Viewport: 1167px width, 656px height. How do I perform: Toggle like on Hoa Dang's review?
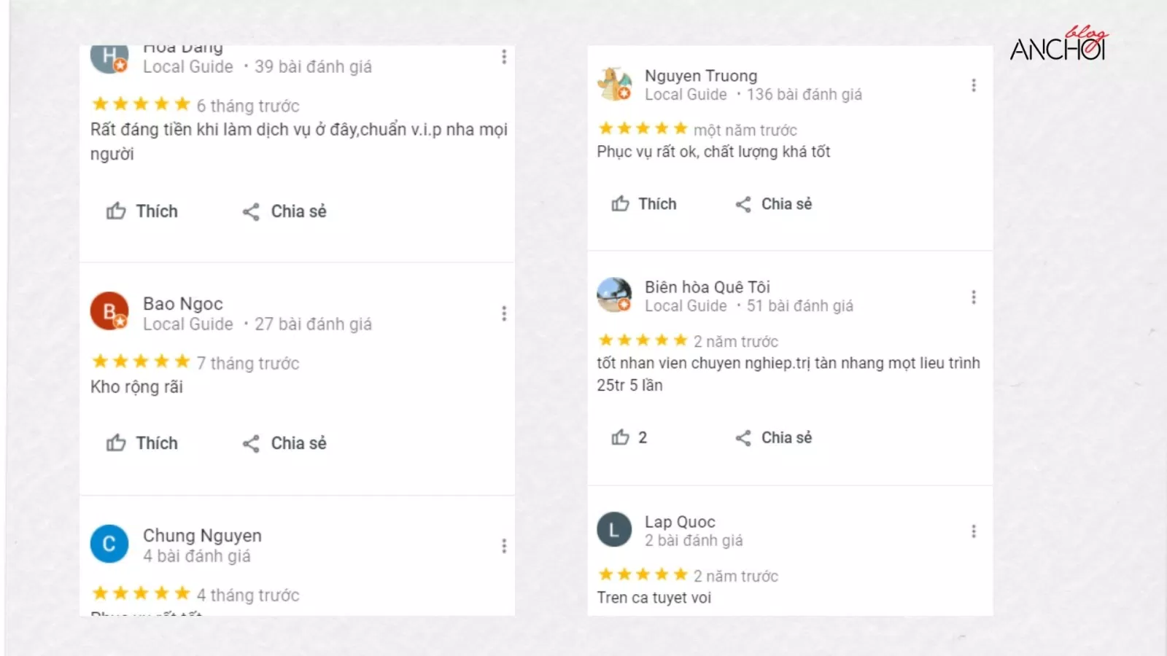tap(143, 211)
